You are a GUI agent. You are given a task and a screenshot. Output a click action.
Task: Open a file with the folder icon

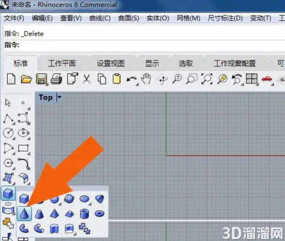point(26,79)
